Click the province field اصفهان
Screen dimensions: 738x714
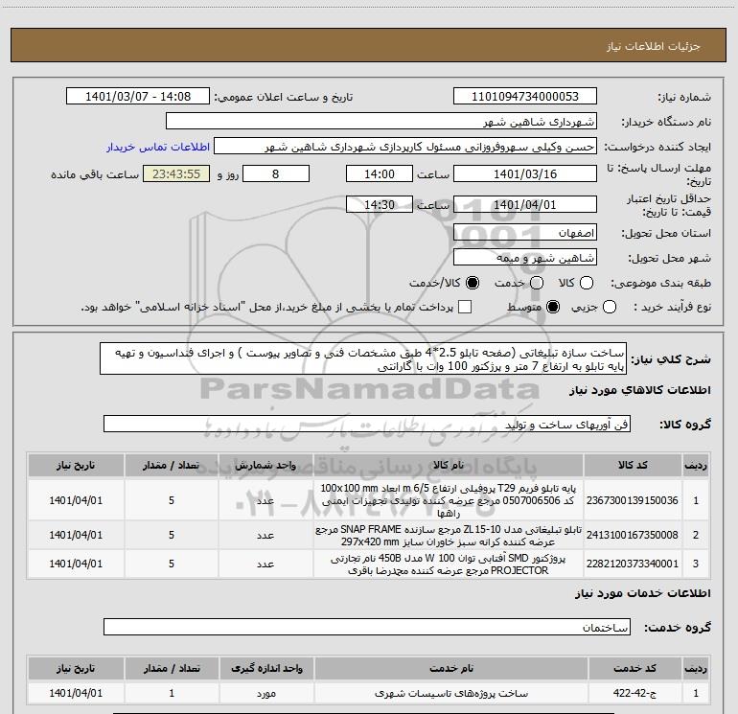pyautogui.click(x=525, y=233)
